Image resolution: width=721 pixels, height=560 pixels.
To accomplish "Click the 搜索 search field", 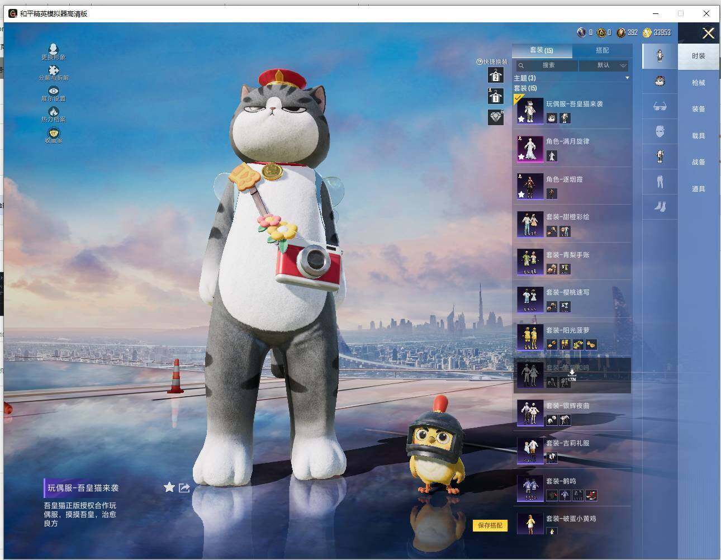I will point(547,66).
